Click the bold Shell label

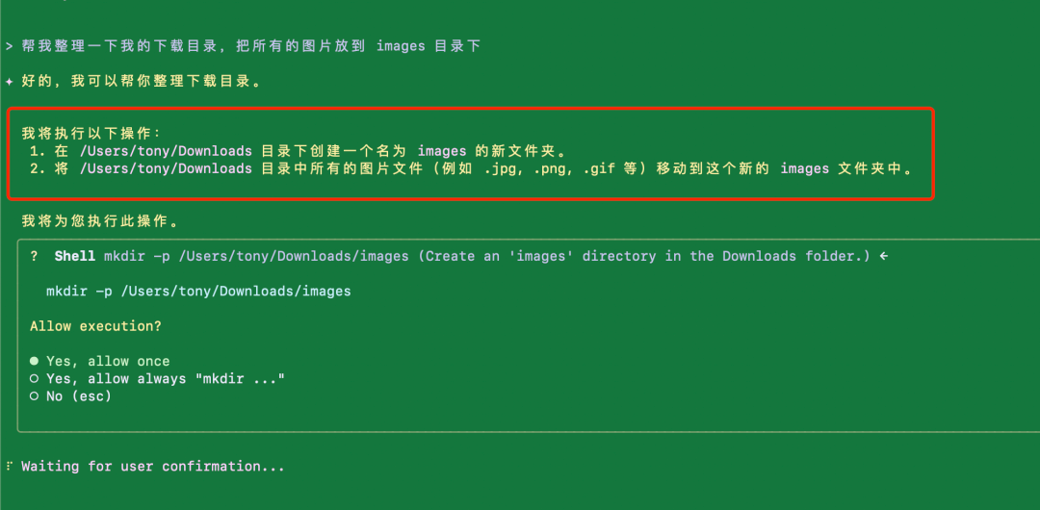tap(75, 256)
